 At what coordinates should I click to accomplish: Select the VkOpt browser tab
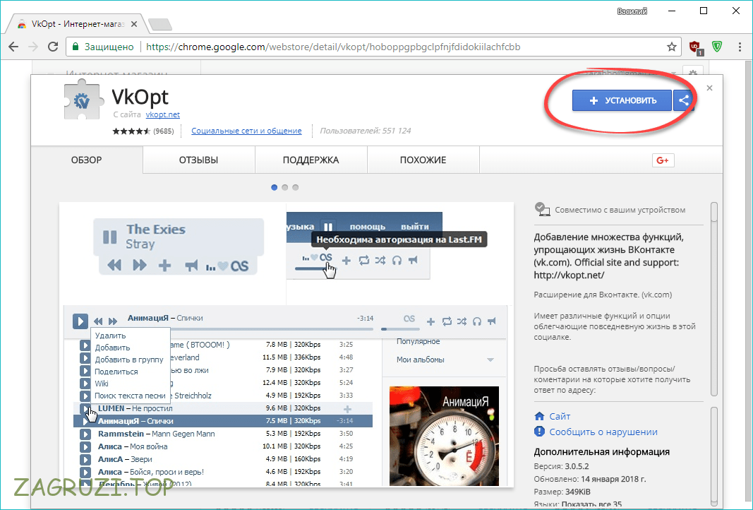(x=77, y=24)
